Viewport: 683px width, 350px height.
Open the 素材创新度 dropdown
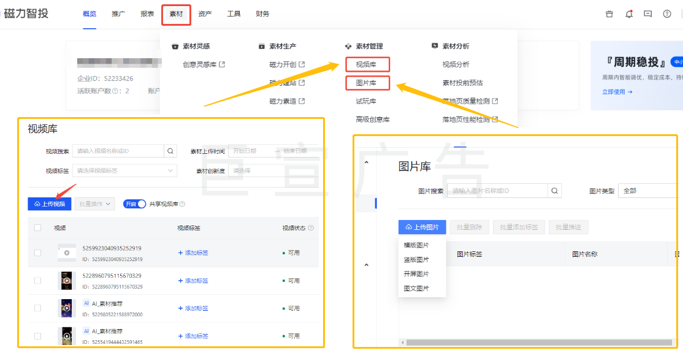(x=273, y=170)
